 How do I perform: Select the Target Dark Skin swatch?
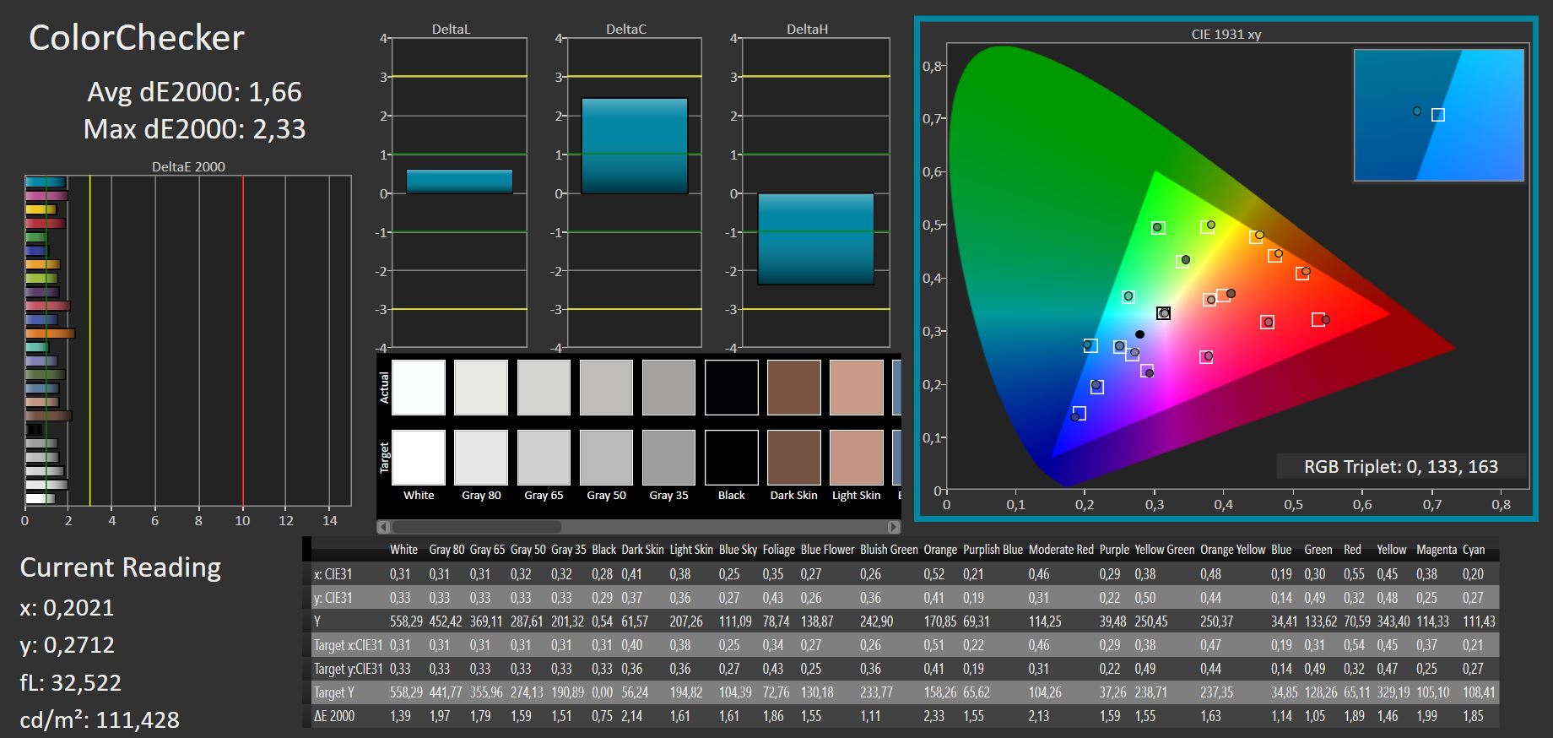tap(793, 458)
